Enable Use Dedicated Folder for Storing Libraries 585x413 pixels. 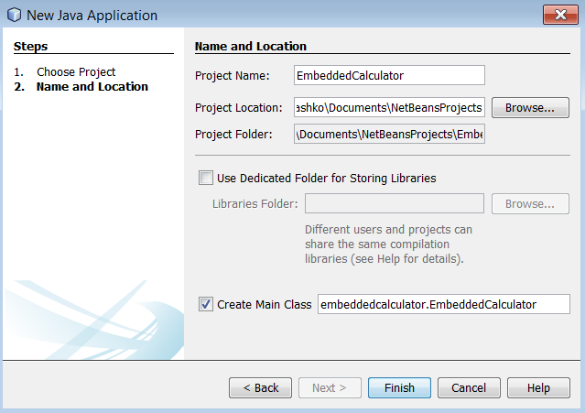[206, 178]
